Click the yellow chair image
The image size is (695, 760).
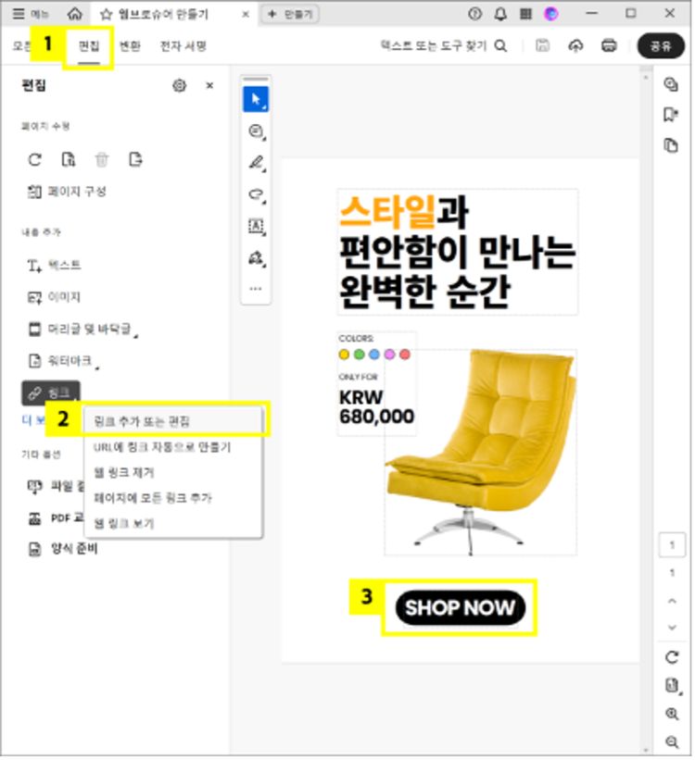481,453
